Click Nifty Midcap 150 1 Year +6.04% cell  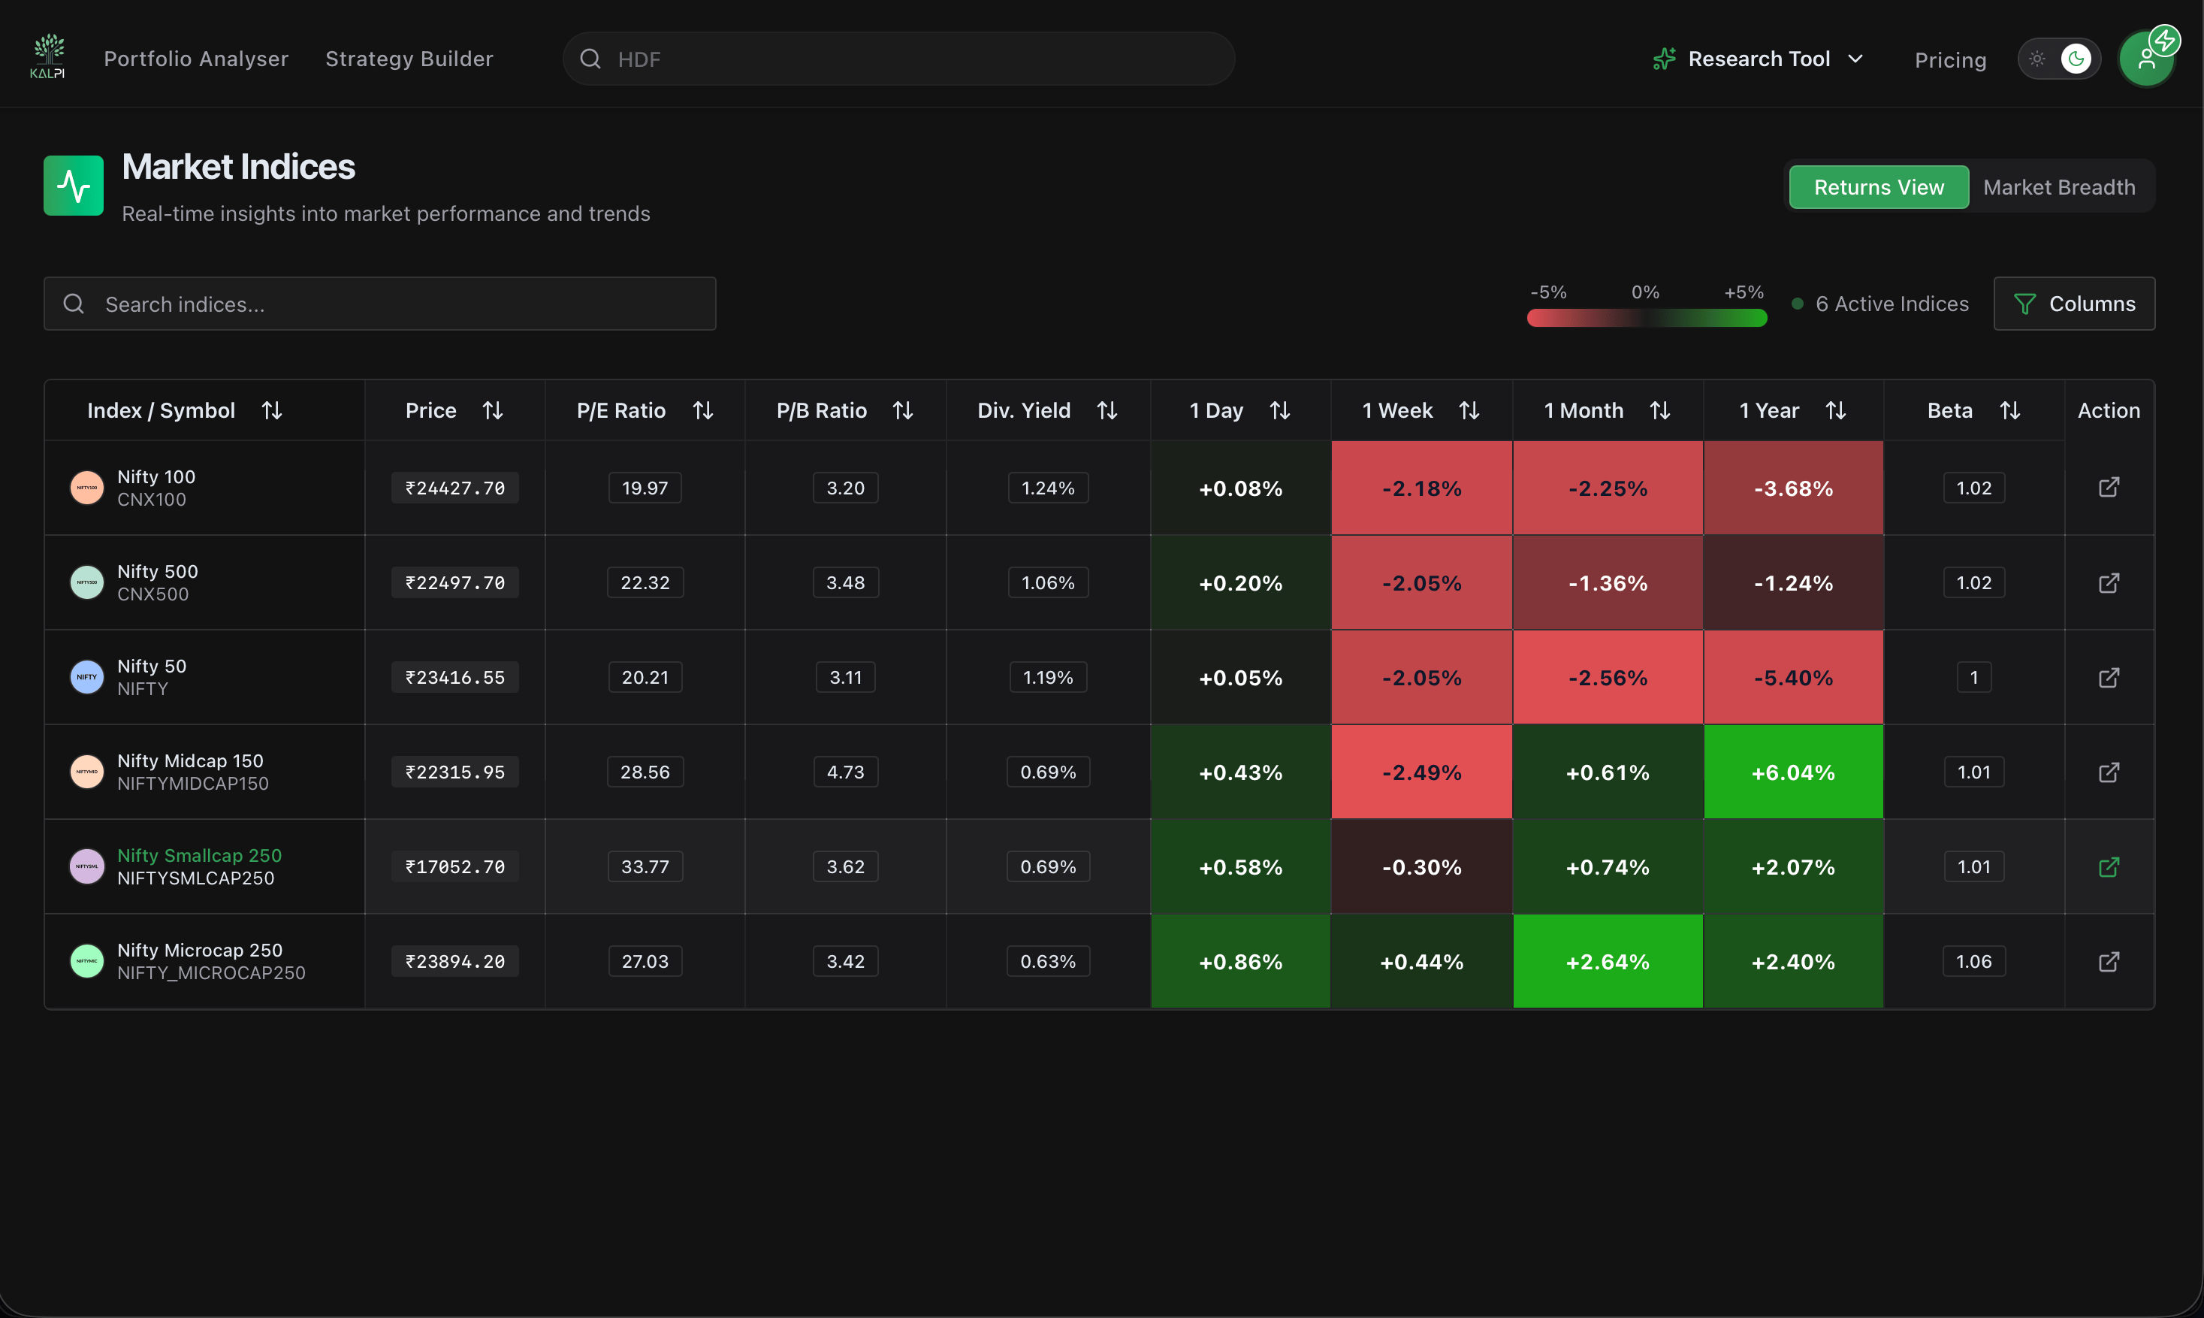(1793, 772)
